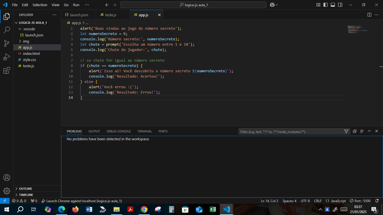383x215 pixels.
Task: Switch to the DEBUG CONSOLE panel tab
Action: [119, 131]
